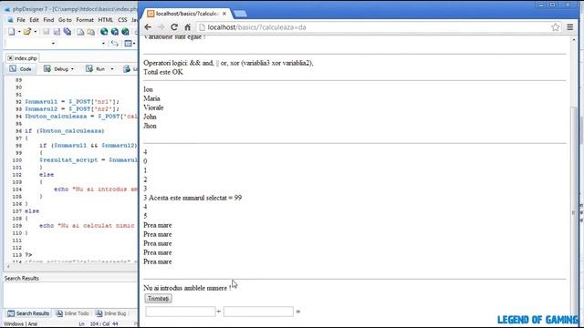584x328 pixels.
Task: Click code line 107 else keyword
Action: 32,211
